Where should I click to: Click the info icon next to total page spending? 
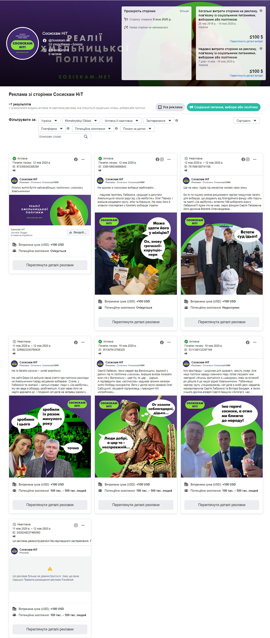click(x=261, y=11)
